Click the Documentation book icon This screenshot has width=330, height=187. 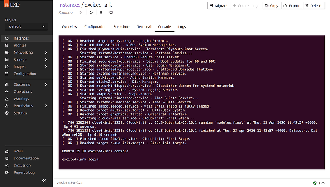click(x=7, y=159)
